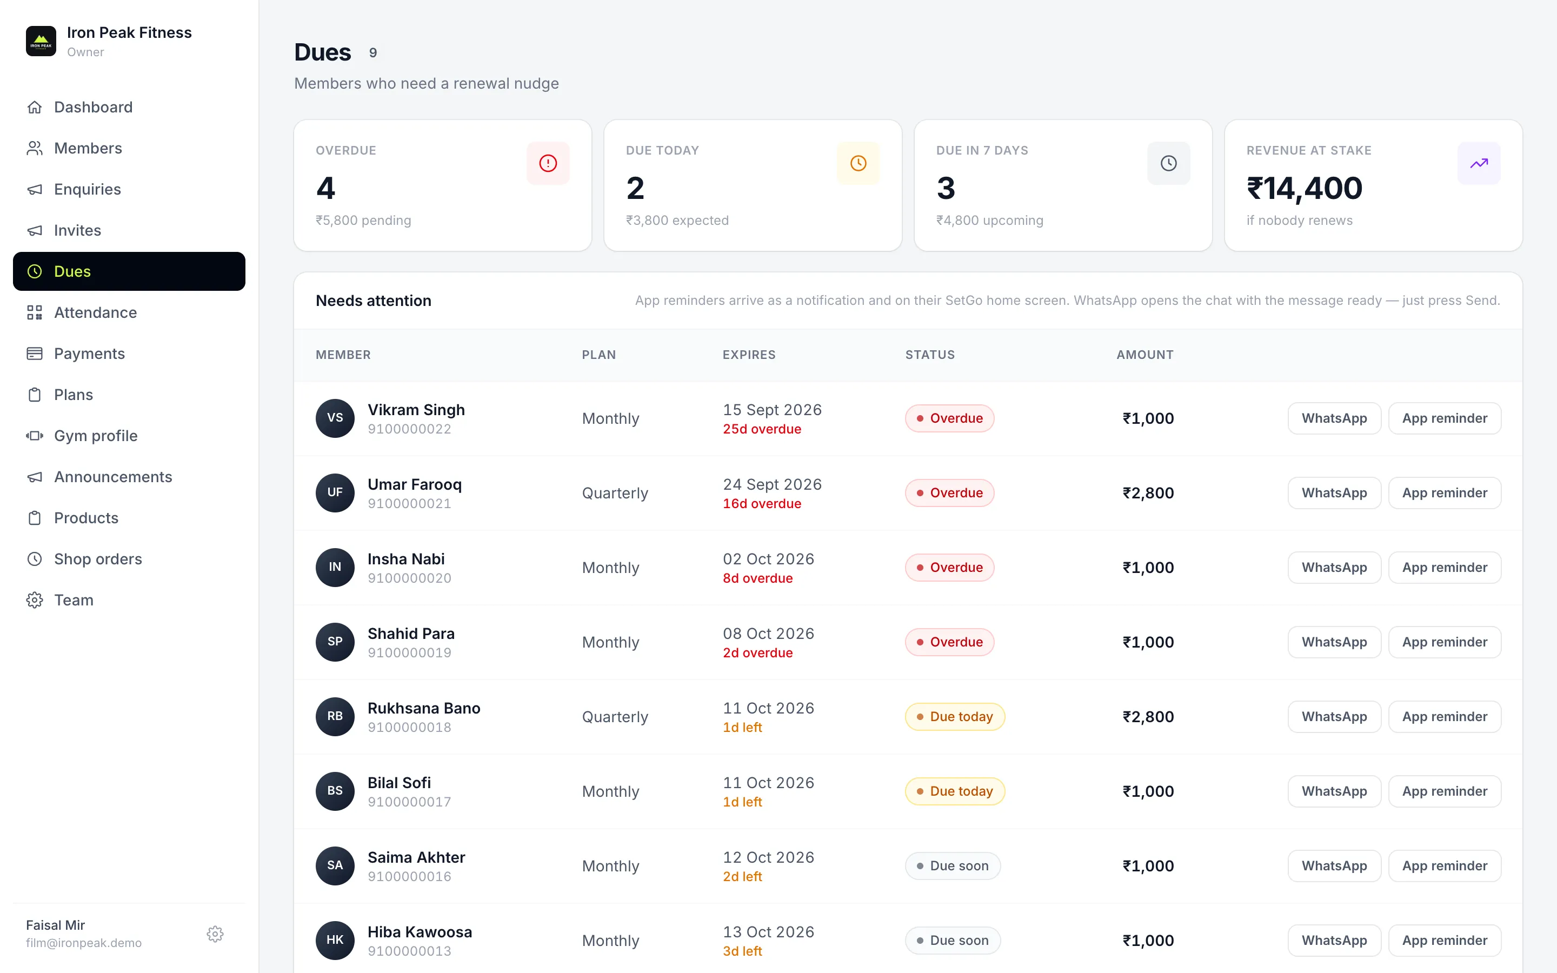
Task: Send WhatsApp to Vikram Singh
Action: pyautogui.click(x=1334, y=418)
